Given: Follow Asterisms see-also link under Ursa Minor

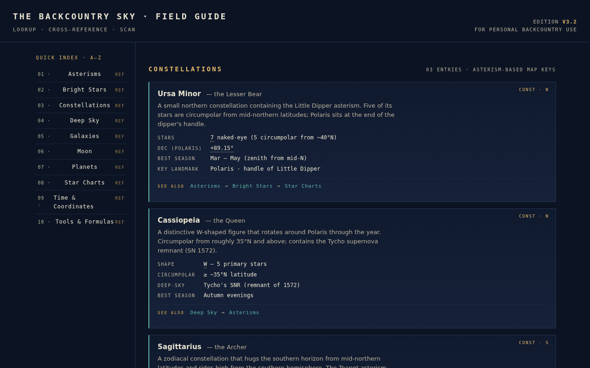Looking at the screenshot, I should 205,186.
